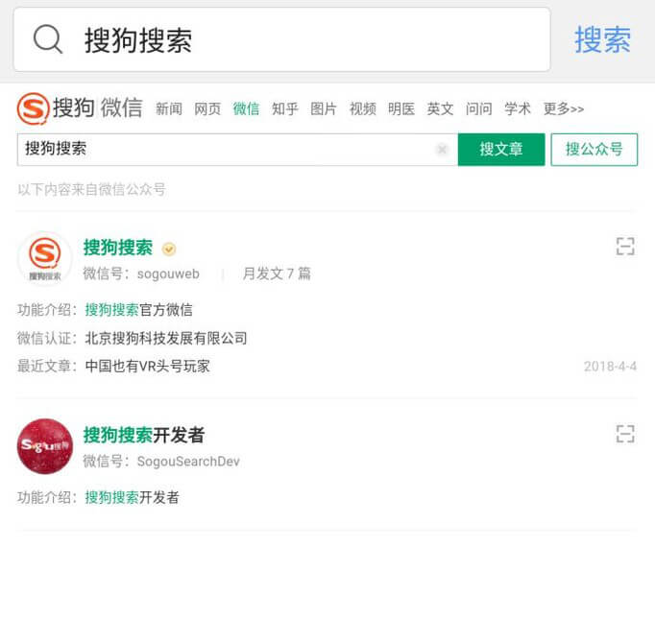Open the 搜狗搜索 account avatar

coord(45,259)
